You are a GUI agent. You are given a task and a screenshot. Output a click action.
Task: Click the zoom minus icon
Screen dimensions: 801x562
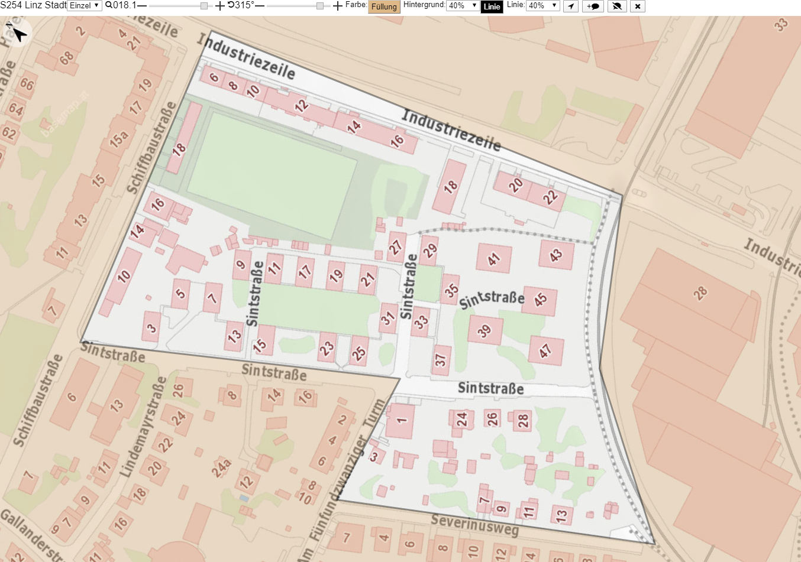pyautogui.click(x=142, y=6)
